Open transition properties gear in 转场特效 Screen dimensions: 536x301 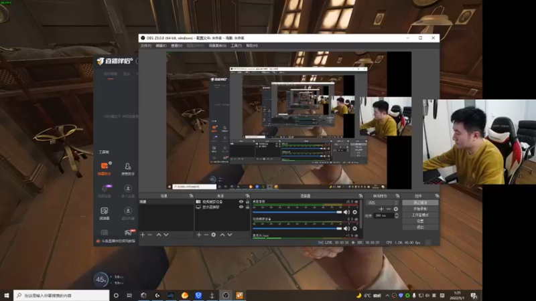tap(396, 209)
